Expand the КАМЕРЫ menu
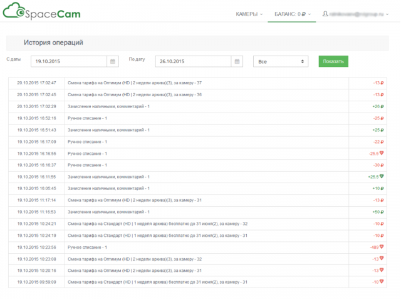401x300 pixels. tap(249, 14)
